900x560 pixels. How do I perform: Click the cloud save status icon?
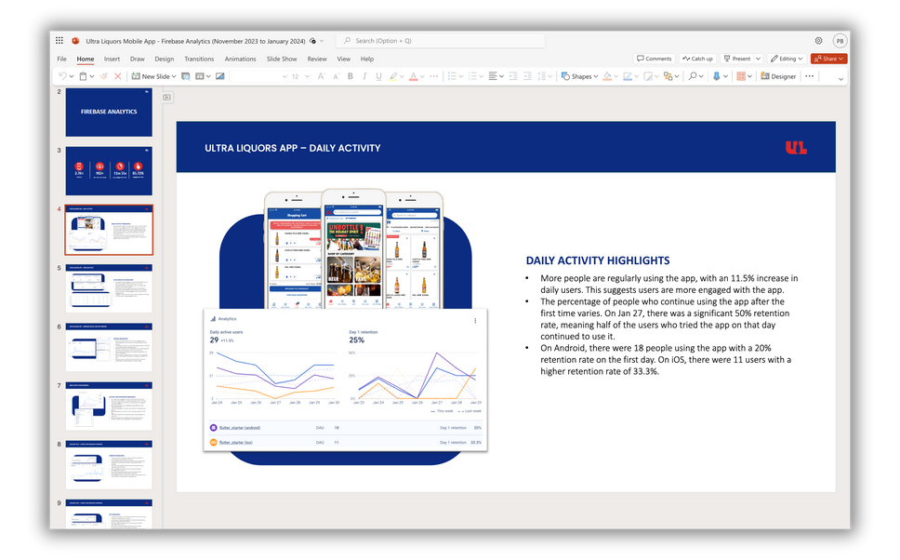[312, 41]
